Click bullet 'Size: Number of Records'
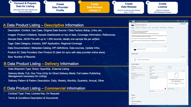The image size is (191, 107). coord(21,57)
